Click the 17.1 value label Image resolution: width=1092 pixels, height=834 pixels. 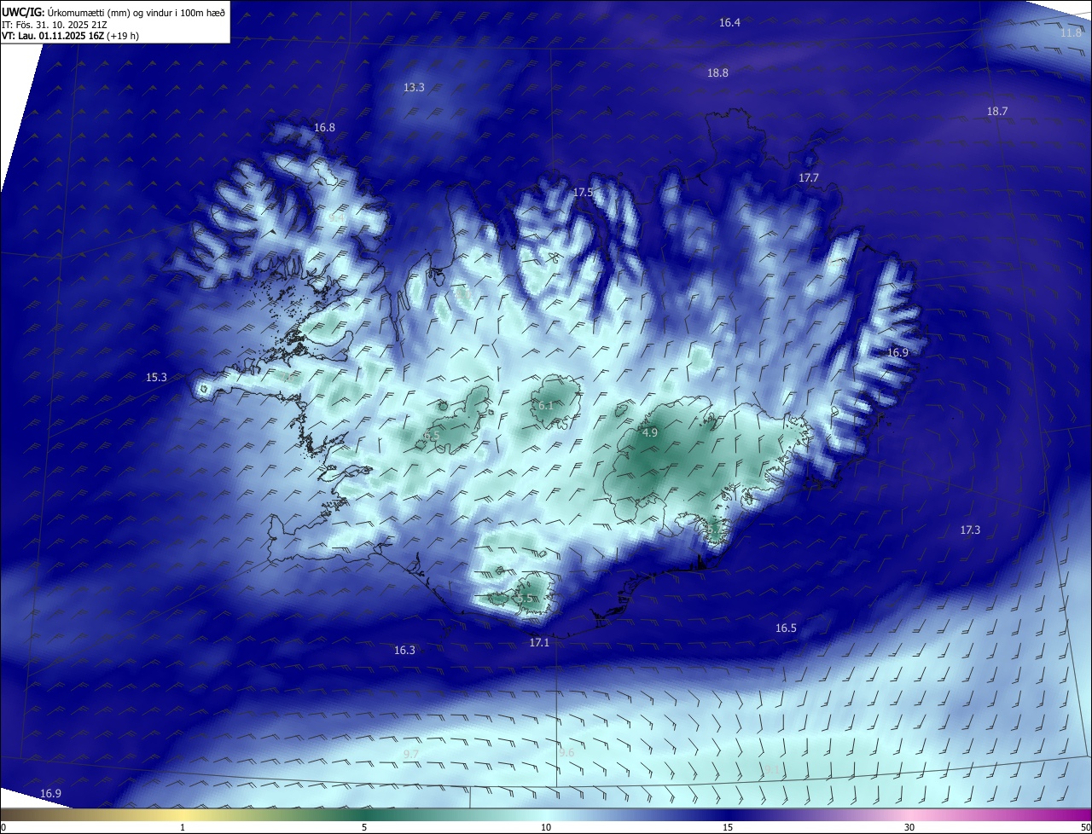(539, 643)
